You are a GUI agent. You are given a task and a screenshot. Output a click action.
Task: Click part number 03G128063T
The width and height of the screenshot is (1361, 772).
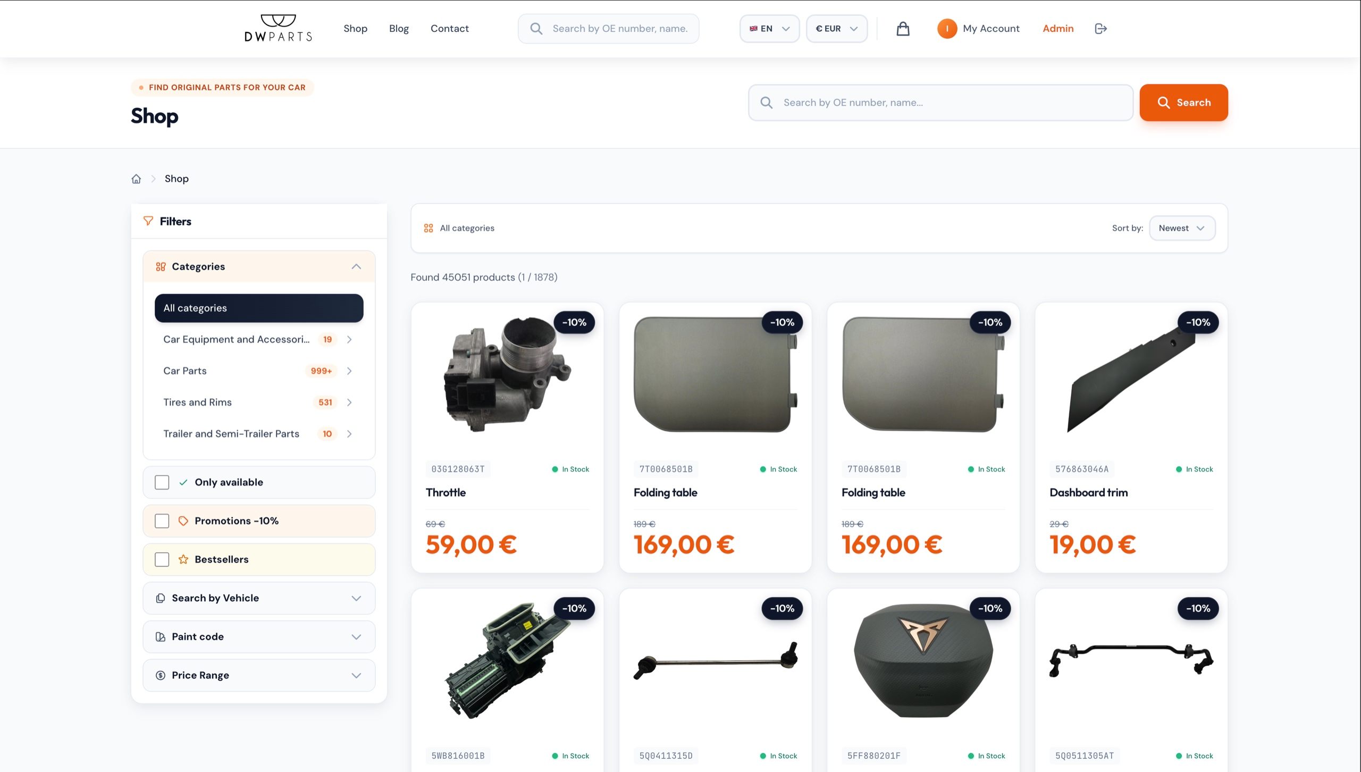(x=458, y=469)
